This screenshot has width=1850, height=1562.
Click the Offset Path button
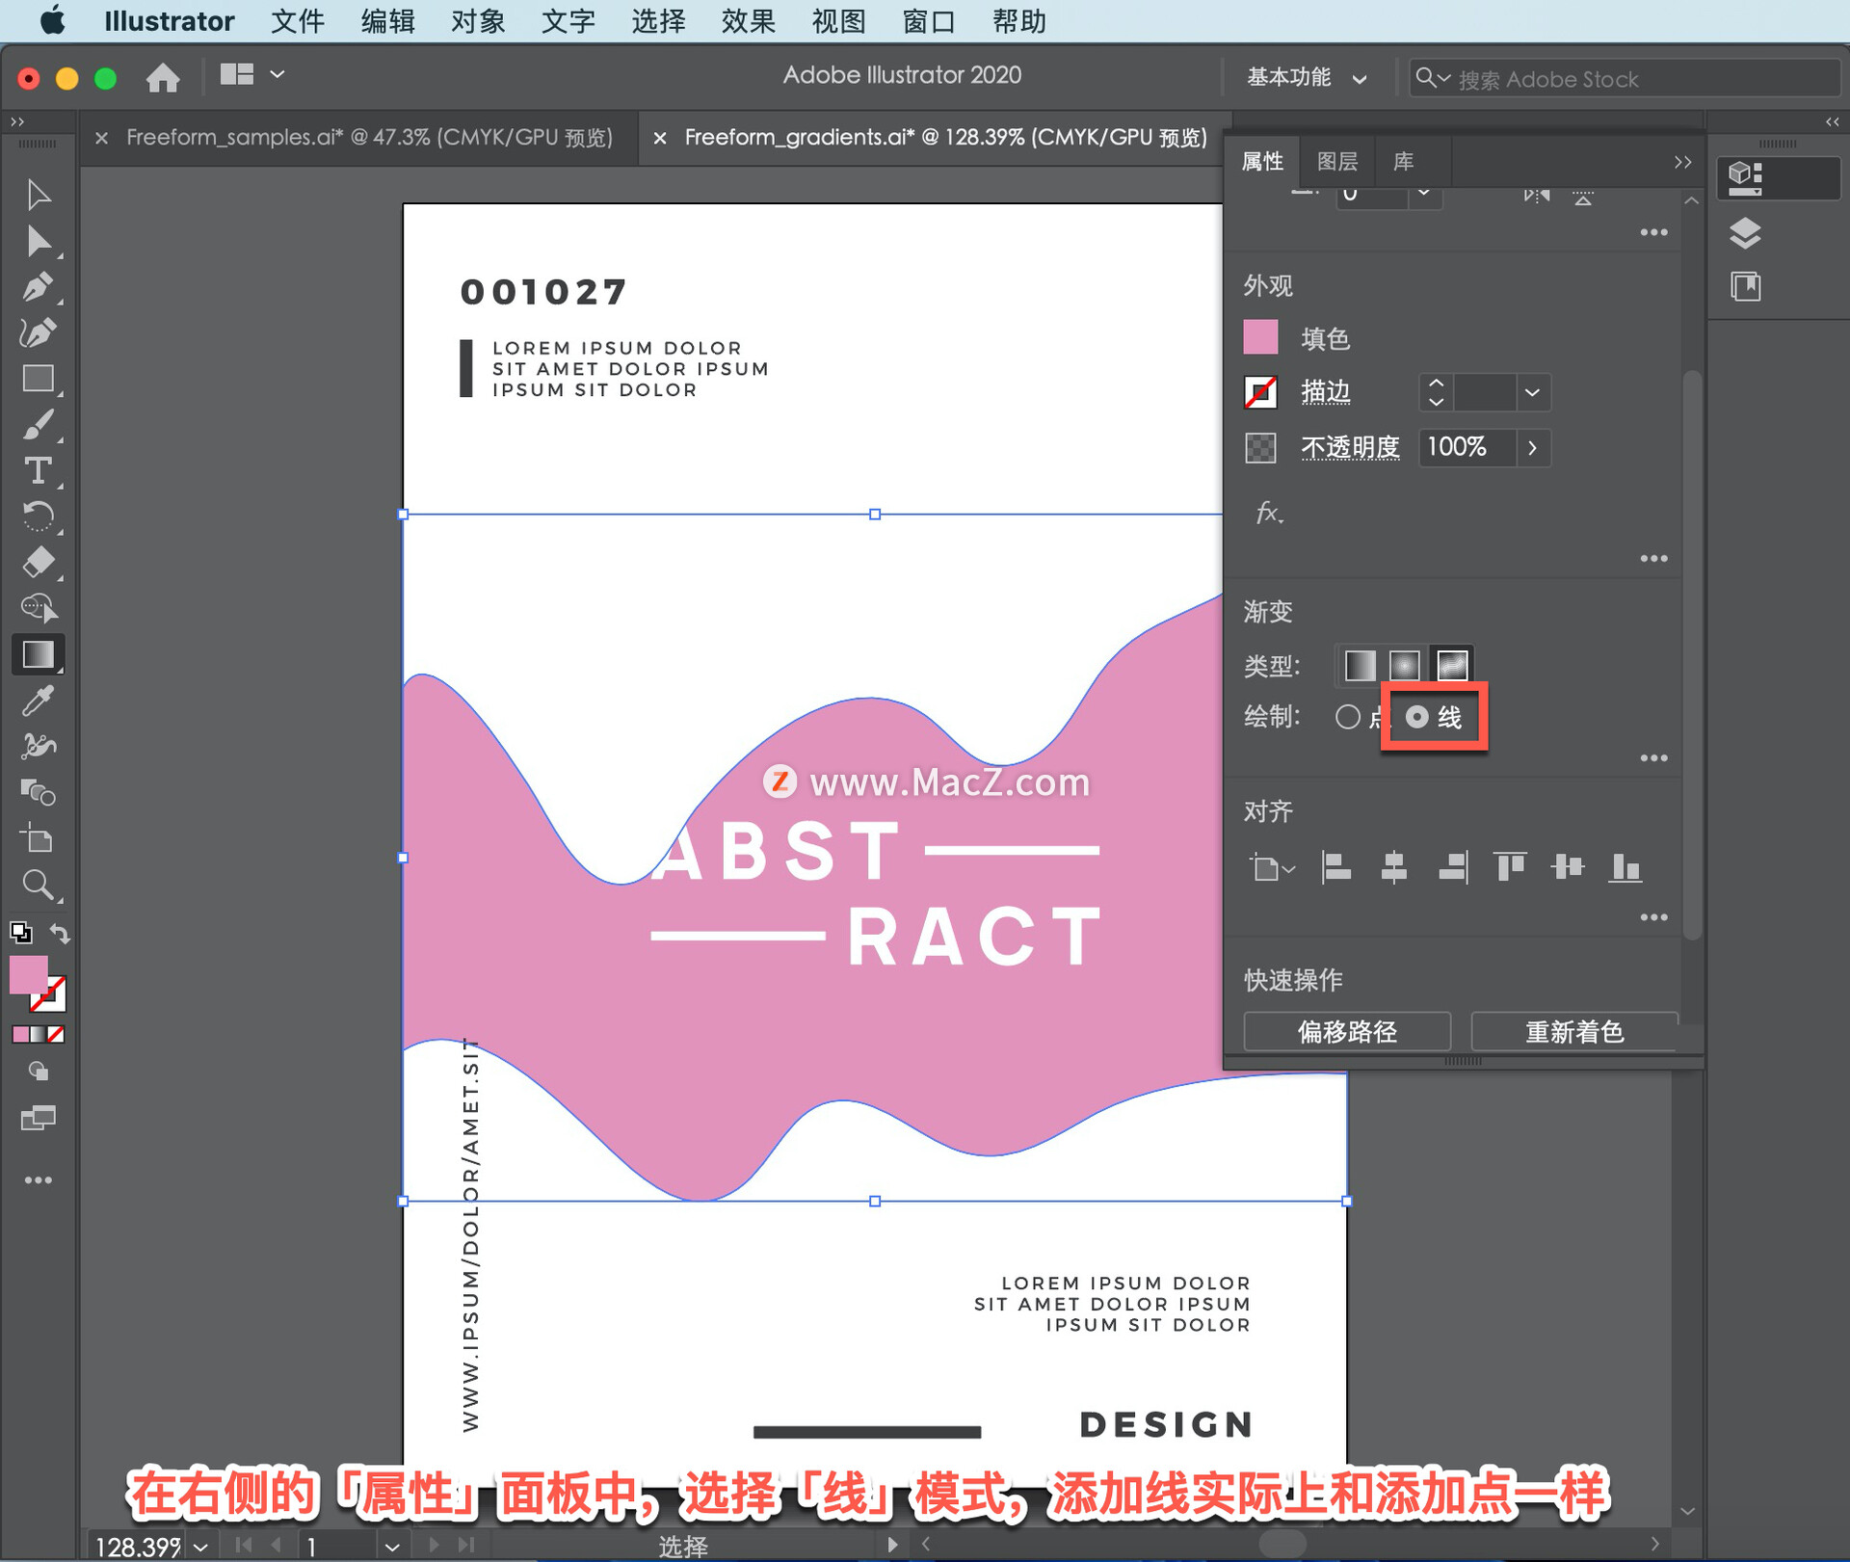click(1346, 1032)
